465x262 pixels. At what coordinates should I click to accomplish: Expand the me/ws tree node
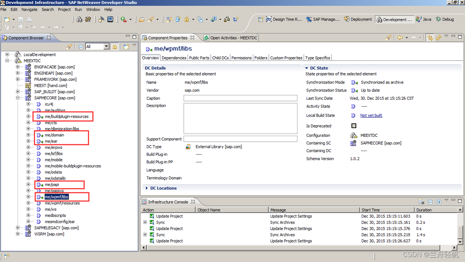pyautogui.click(x=29, y=209)
